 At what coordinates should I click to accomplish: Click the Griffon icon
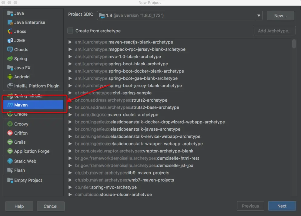pos(10,133)
